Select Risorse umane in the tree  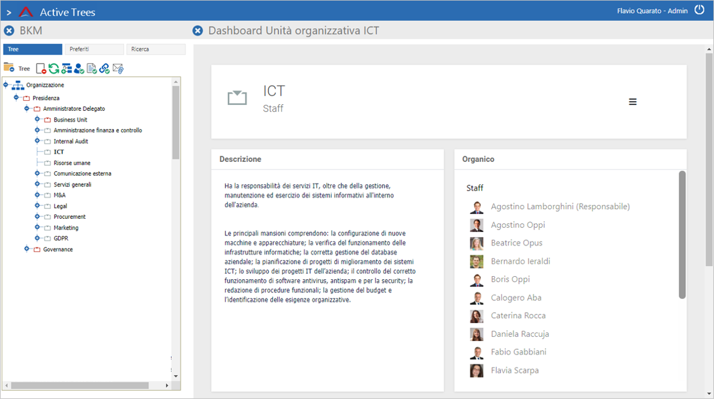click(72, 163)
